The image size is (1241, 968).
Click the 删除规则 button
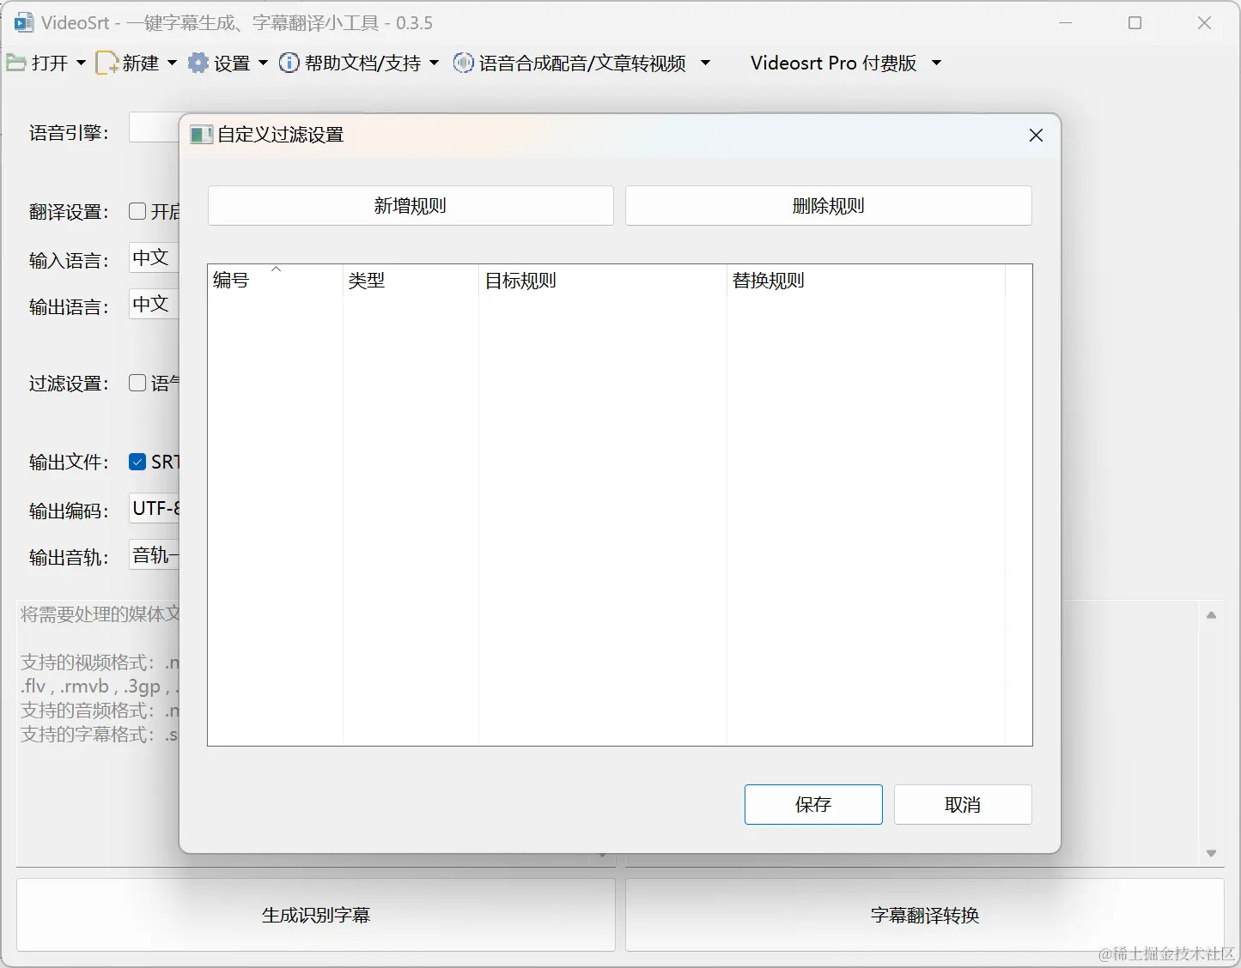tap(829, 206)
